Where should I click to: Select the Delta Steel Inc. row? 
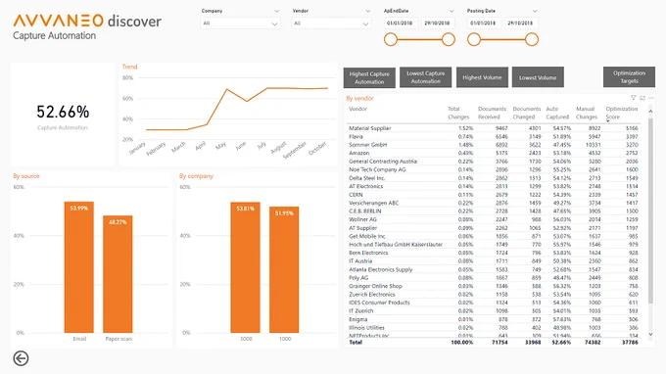point(494,178)
